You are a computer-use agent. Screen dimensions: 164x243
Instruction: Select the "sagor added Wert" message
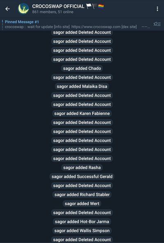82,204
